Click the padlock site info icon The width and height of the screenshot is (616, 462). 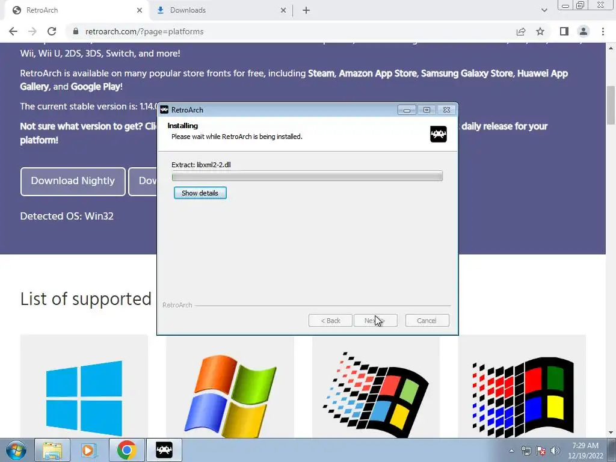click(x=76, y=31)
